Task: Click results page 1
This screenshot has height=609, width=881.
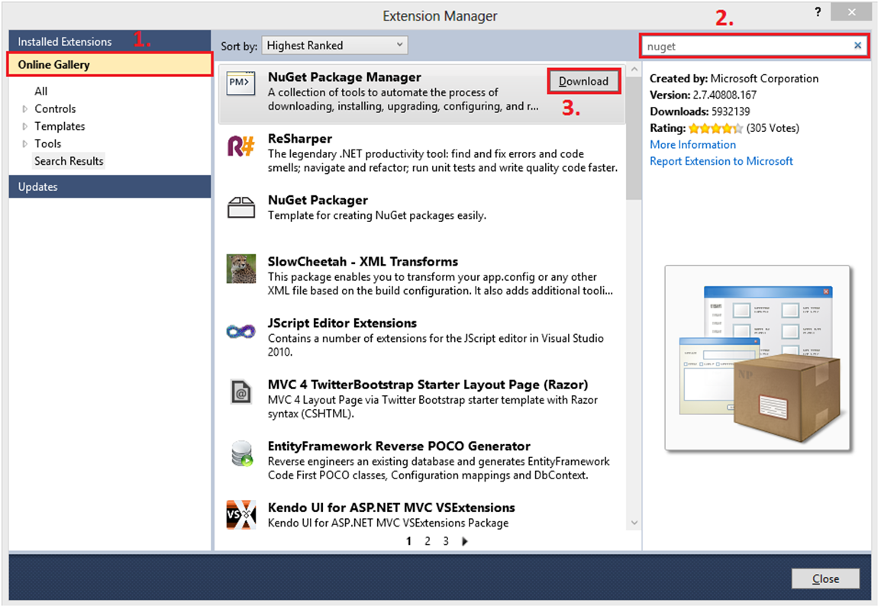Action: tap(409, 542)
